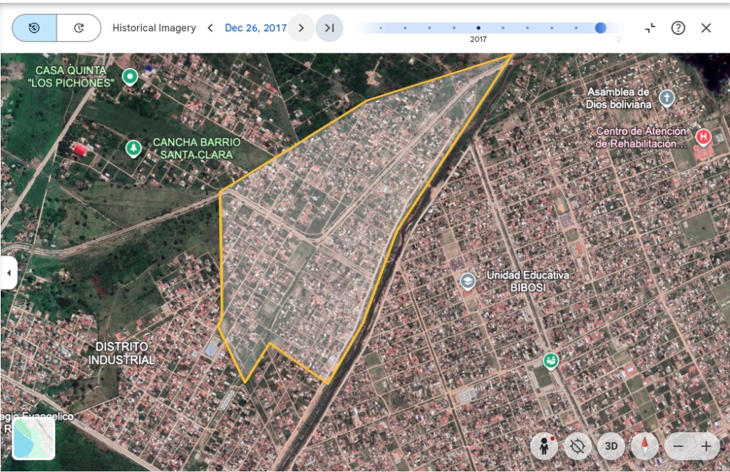Advance to the next imagery date
Viewport: 730px width, 472px height.
[x=302, y=28]
